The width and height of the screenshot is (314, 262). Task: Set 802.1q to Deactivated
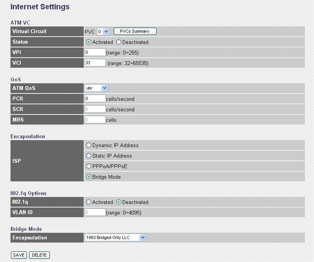[x=119, y=202]
